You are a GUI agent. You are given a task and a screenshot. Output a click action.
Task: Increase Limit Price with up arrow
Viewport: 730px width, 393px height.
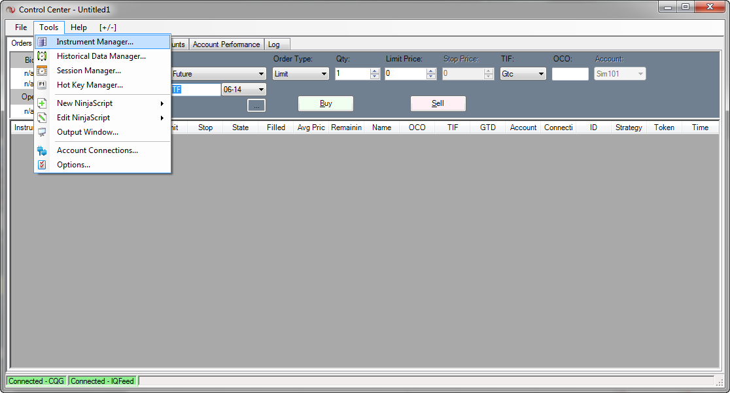pos(431,71)
